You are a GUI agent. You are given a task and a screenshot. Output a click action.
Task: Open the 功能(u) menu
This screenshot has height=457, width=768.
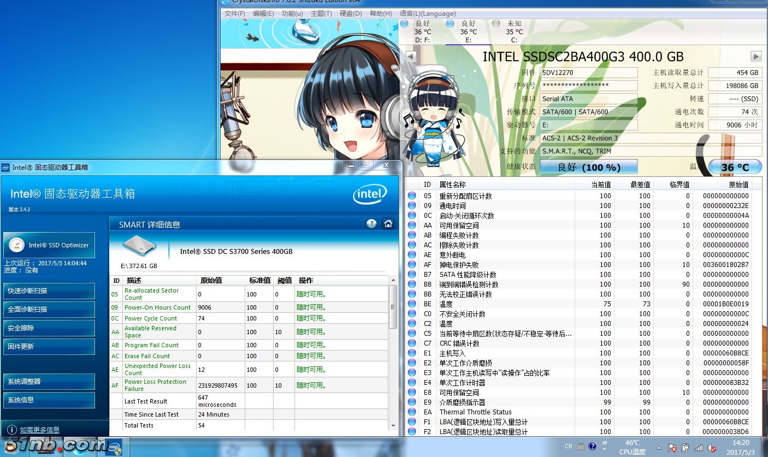(292, 14)
